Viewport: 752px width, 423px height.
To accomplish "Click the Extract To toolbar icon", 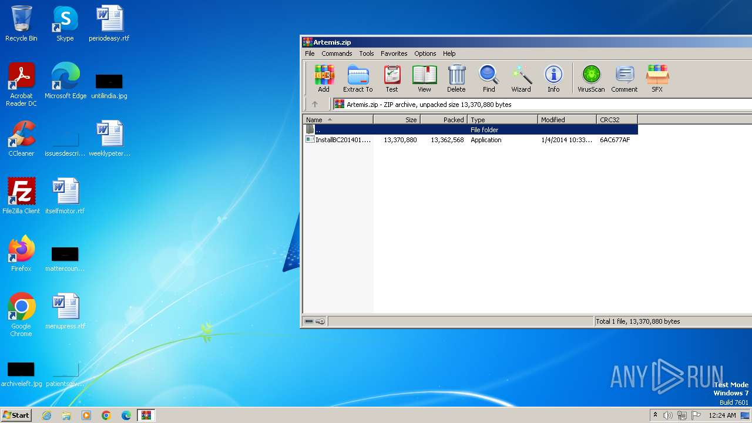I will coord(358,79).
